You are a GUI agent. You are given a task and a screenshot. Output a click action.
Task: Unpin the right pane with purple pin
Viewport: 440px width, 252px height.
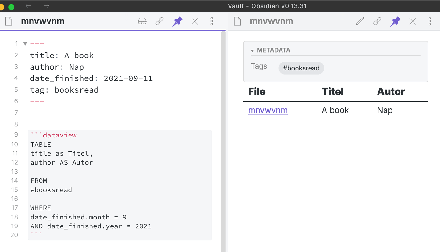[x=395, y=21]
